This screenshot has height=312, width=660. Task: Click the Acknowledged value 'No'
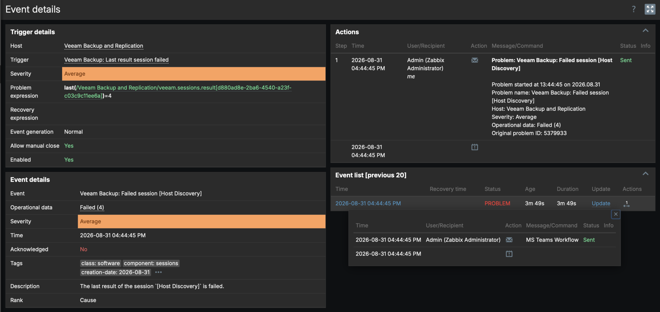84,249
